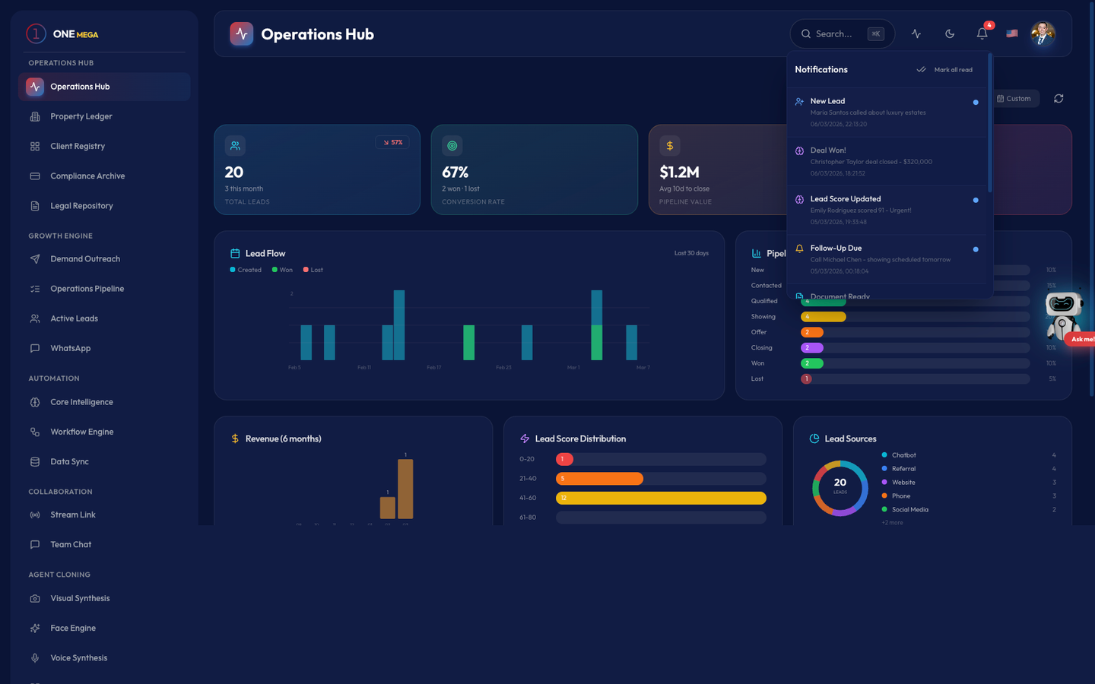Toggle the Won series in Lead Flow legend
1095x684 pixels.
(x=282, y=270)
